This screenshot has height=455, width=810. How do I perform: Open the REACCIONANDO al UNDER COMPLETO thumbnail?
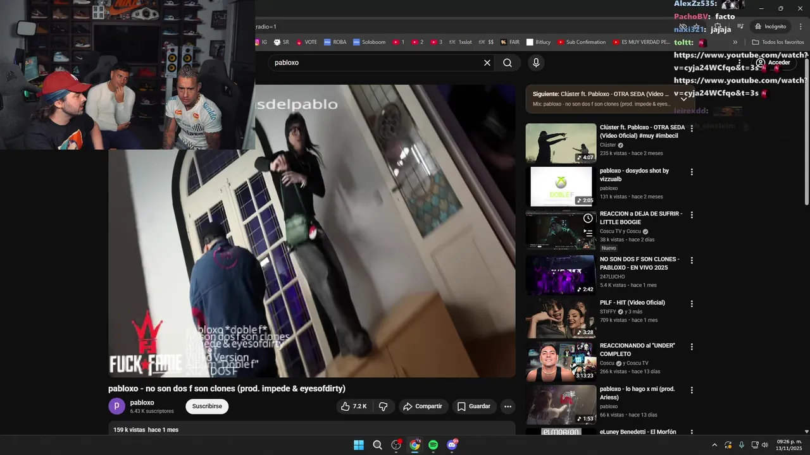click(561, 361)
